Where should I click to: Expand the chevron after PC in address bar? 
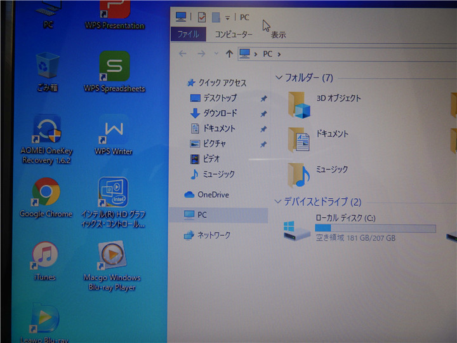click(279, 54)
